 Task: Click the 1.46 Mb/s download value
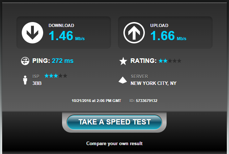pos(67,36)
